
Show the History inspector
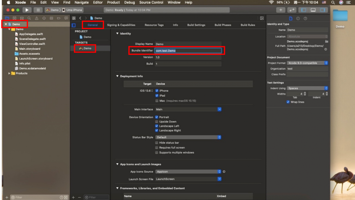point(298,19)
